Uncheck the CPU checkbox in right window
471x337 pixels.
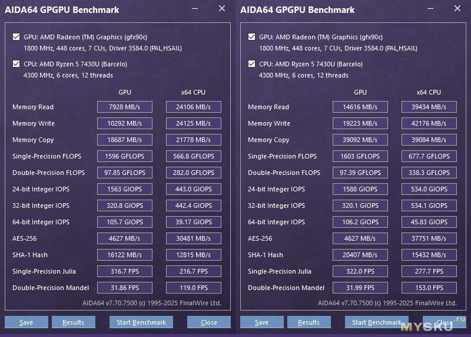(x=252, y=64)
